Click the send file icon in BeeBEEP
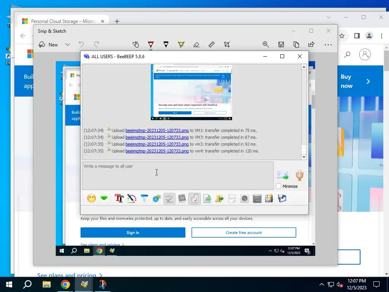This screenshot has height=292, width=389. pyautogui.click(x=207, y=198)
